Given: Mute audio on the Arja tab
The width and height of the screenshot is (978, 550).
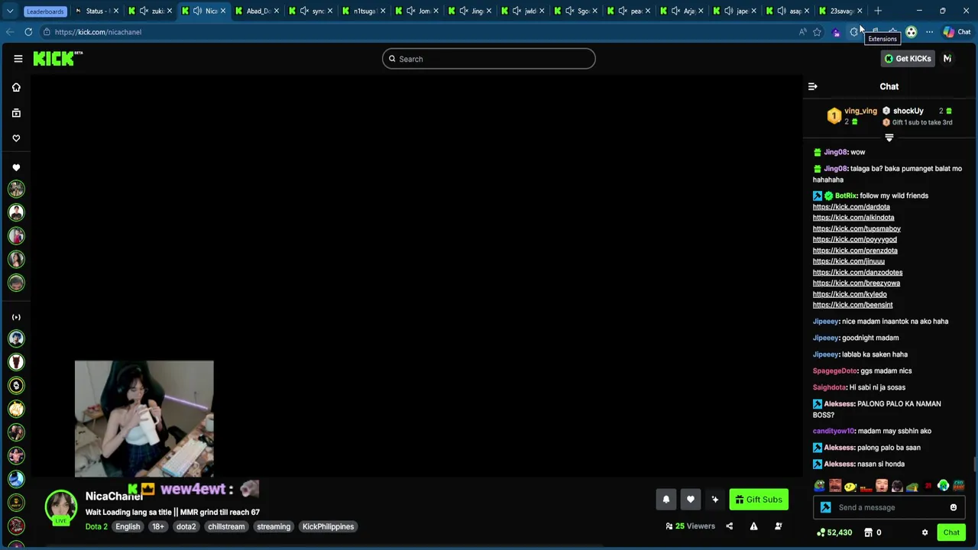Looking at the screenshot, I should pos(675,11).
